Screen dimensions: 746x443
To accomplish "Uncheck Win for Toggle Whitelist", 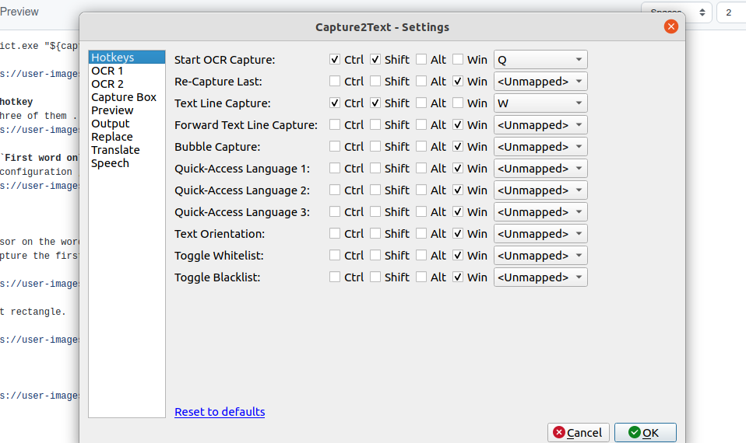I will [x=458, y=256].
